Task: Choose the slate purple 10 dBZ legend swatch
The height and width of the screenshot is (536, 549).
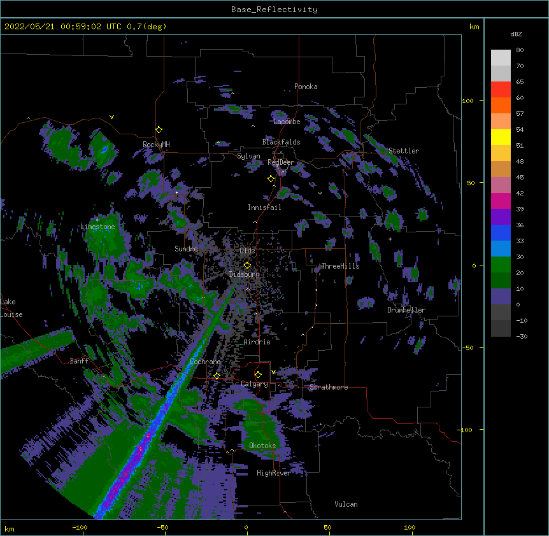Action: coord(501,297)
